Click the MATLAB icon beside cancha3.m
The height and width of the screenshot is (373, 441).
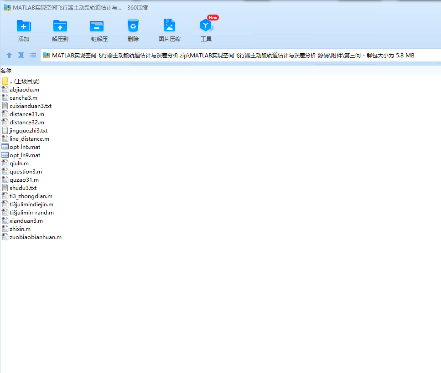click(5, 97)
